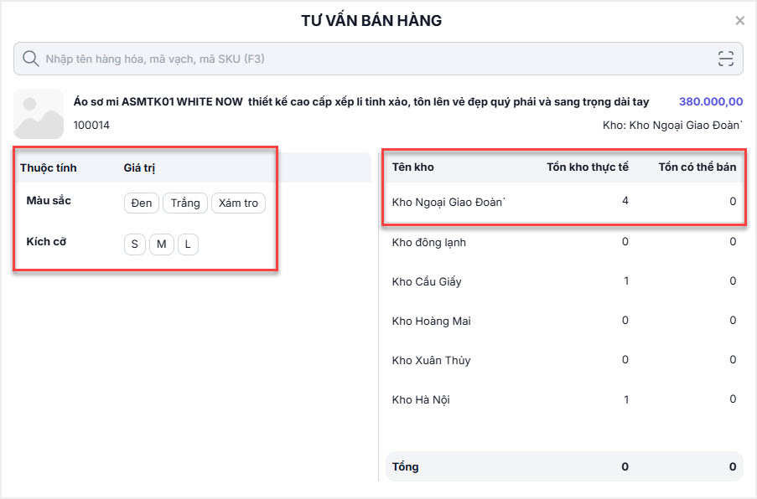Select the Đen color option
This screenshot has height=499, width=757.
[x=142, y=203]
